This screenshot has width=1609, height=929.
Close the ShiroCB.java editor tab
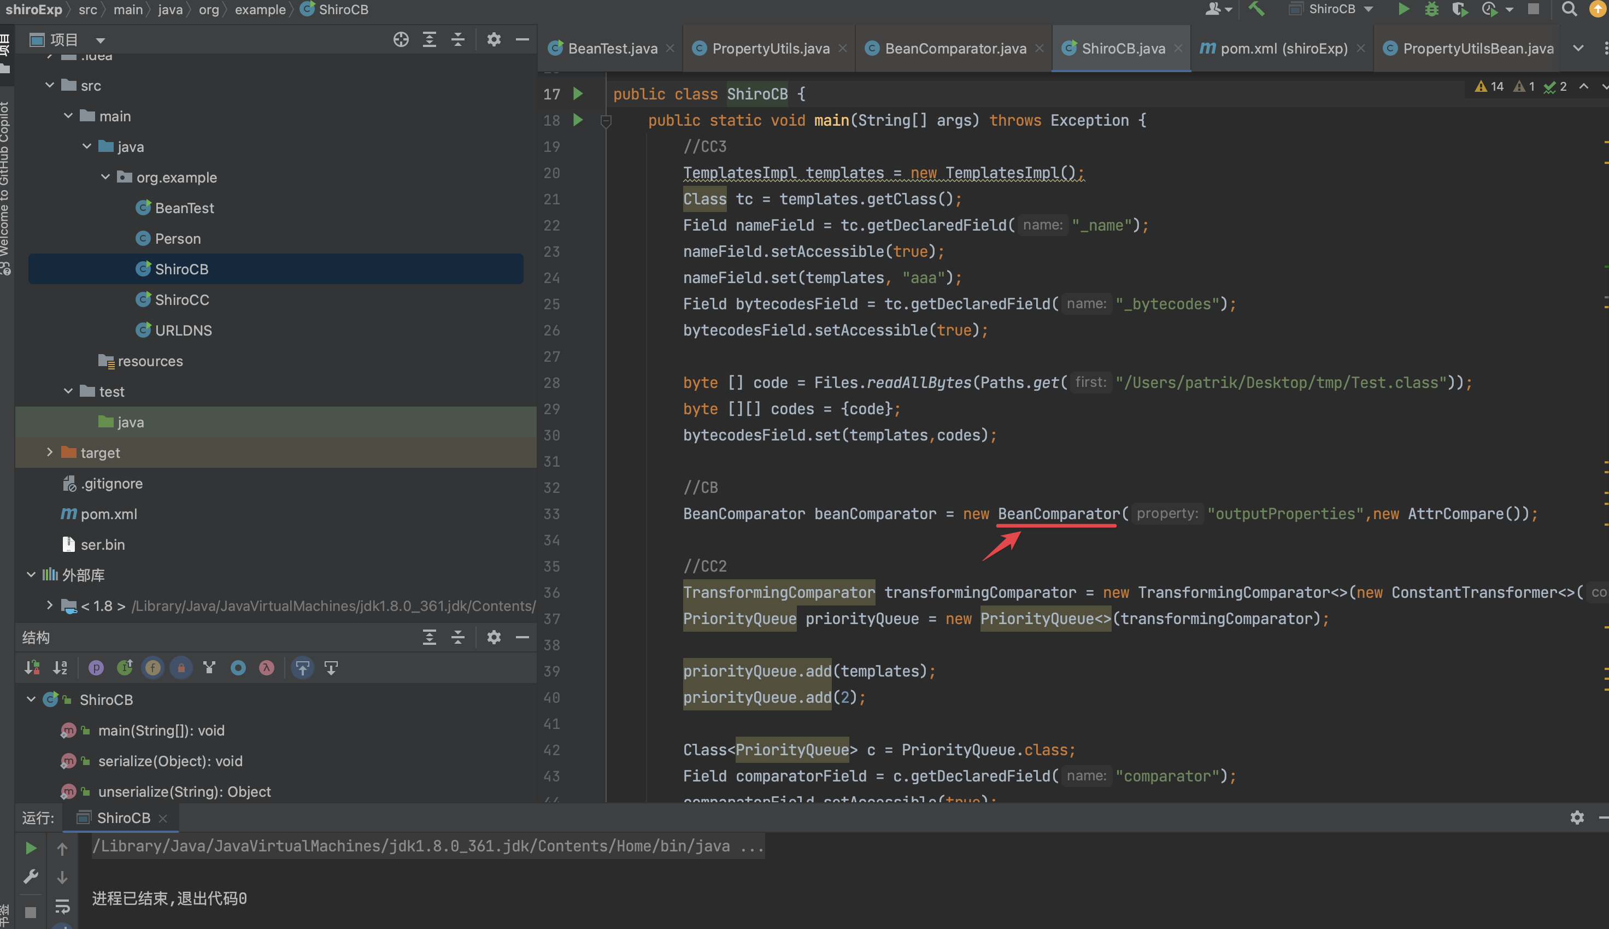click(x=1178, y=49)
